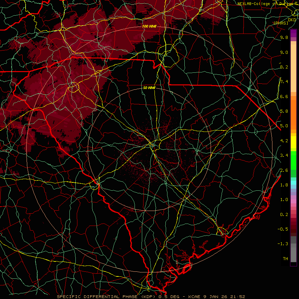Image resolution: width=299 pixels, height=299 pixels.
Task: Click the 5.8 color scale value
Action: coord(284,111)
